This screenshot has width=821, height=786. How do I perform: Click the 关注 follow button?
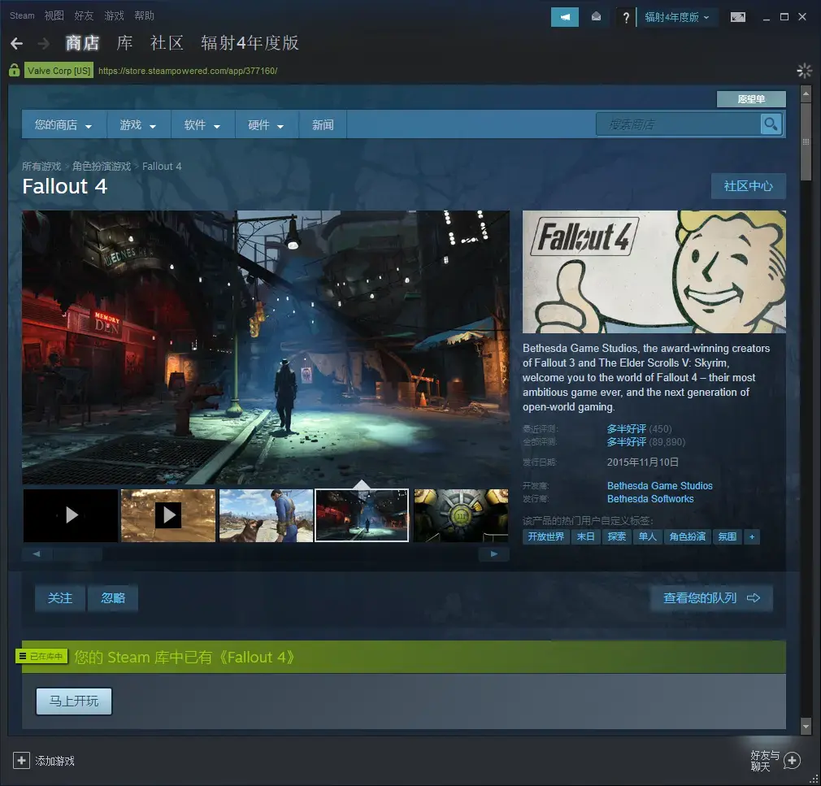[59, 598]
